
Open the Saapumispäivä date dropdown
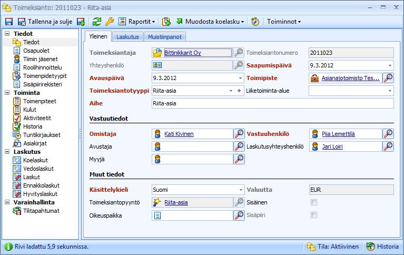coord(390,65)
